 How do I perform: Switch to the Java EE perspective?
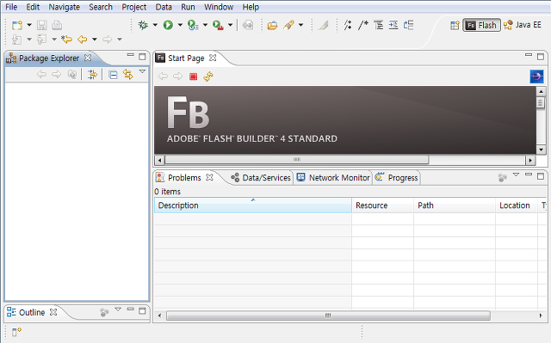pos(523,25)
